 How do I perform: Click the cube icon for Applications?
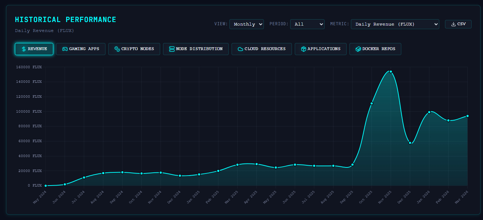pyautogui.click(x=304, y=49)
